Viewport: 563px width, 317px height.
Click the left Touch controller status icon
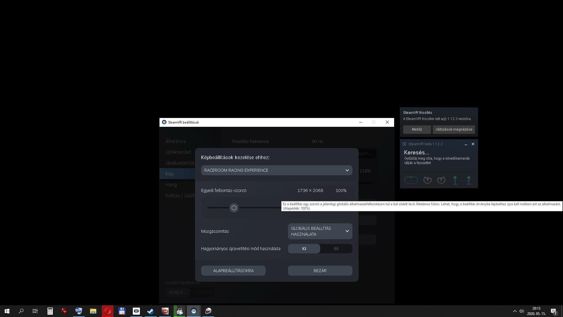point(427,180)
